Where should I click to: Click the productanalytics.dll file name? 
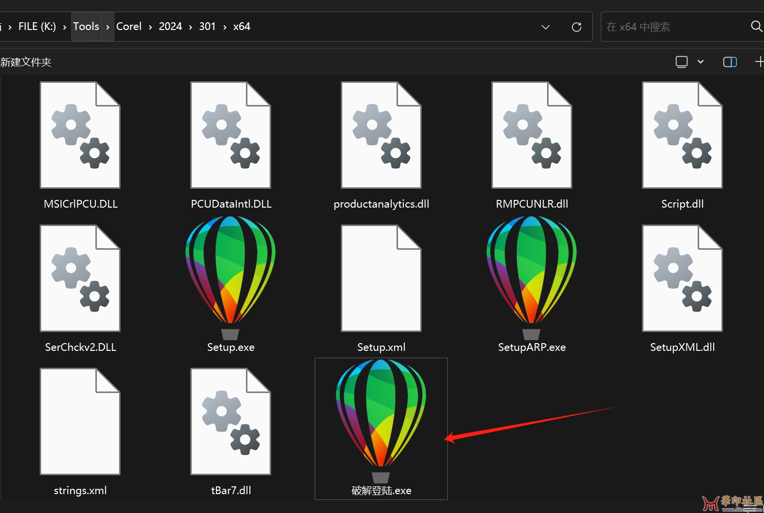tap(381, 204)
